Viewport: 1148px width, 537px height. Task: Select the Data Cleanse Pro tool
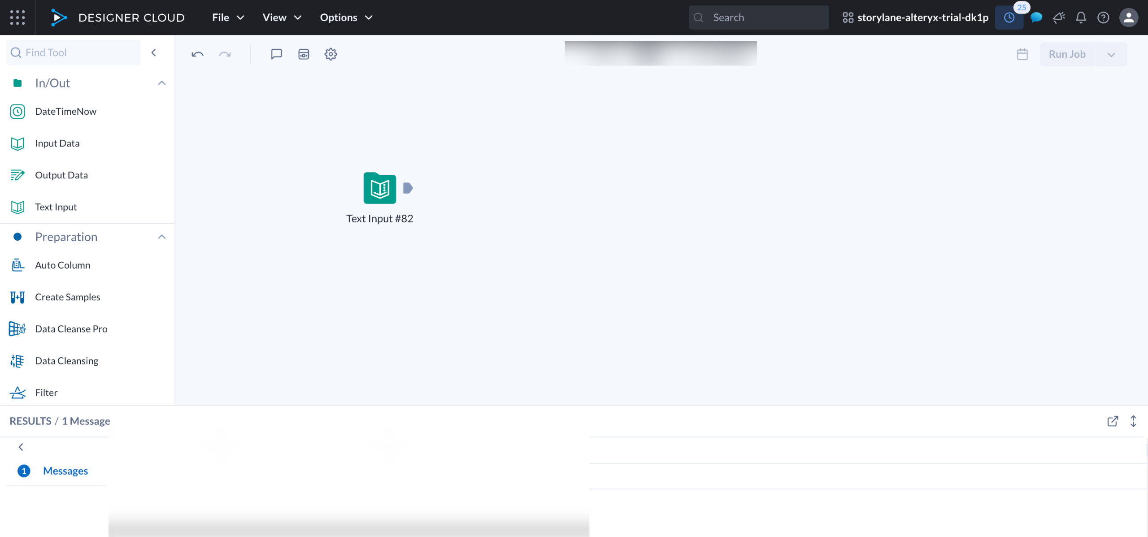pos(71,329)
